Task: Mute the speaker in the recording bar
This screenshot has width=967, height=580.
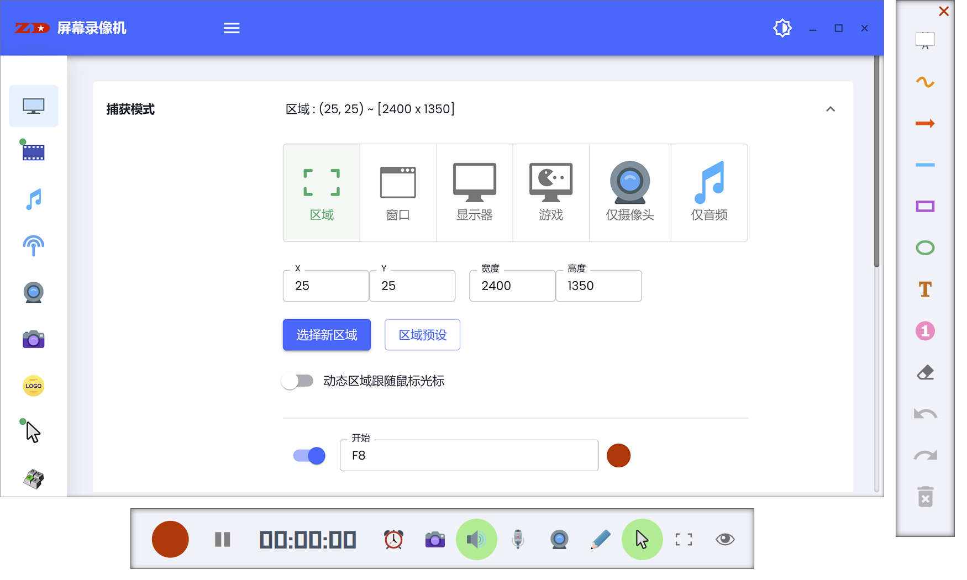Action: [x=476, y=539]
